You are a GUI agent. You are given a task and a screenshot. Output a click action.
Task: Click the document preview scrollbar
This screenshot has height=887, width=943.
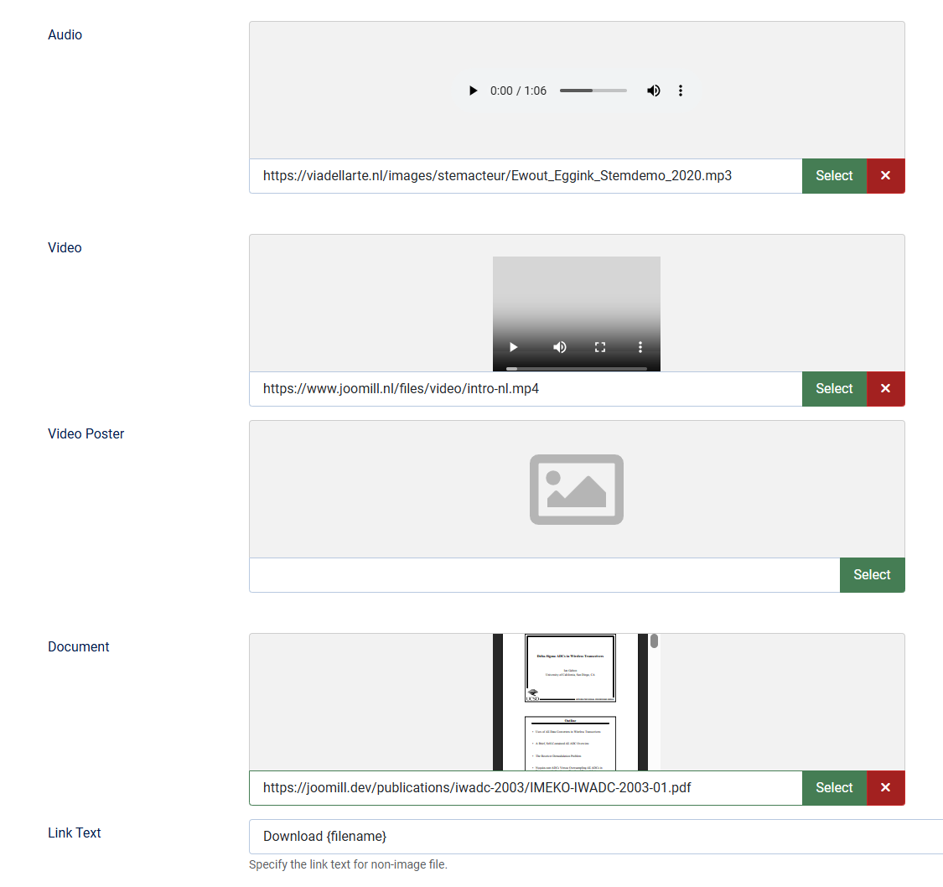pyautogui.click(x=654, y=641)
